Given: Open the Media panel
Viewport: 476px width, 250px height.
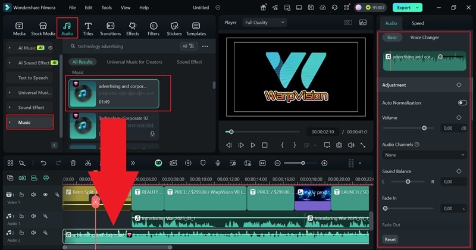Looking at the screenshot, I should coord(19,29).
